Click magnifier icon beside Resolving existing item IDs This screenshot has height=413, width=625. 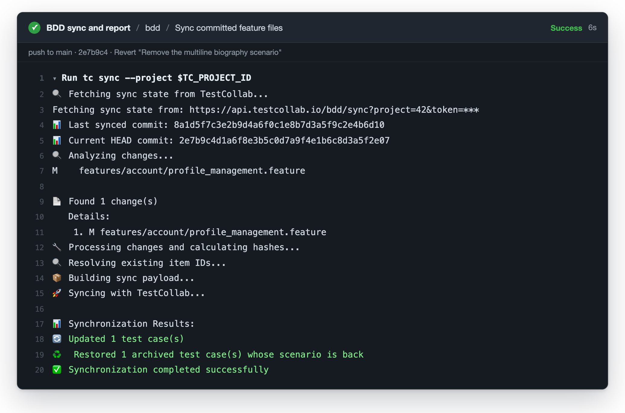[57, 263]
